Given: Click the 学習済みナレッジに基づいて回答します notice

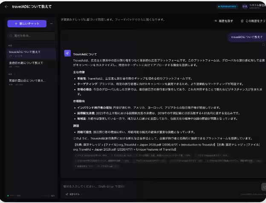Looking at the screenshot, I should (x=113, y=20).
